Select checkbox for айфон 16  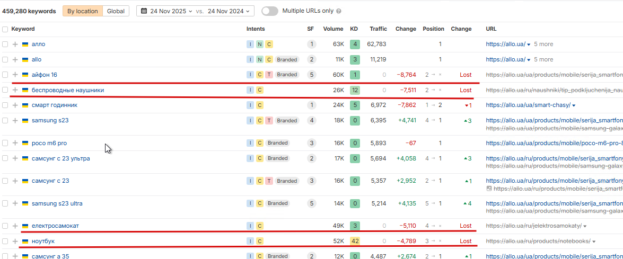pyautogui.click(x=5, y=75)
